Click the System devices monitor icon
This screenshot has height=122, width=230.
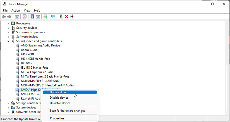click(x=13, y=108)
